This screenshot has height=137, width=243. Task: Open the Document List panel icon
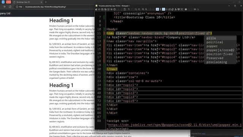point(172,9)
